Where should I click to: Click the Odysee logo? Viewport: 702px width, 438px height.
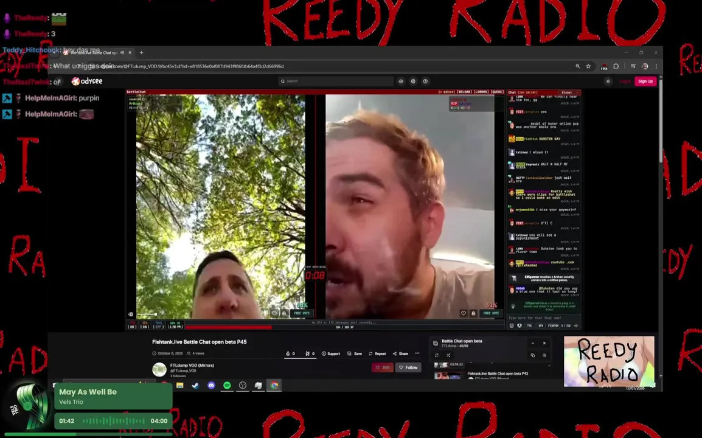tap(87, 81)
